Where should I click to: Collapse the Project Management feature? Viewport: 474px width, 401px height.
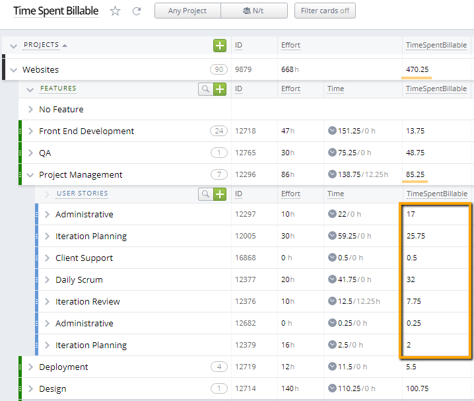[x=30, y=175]
